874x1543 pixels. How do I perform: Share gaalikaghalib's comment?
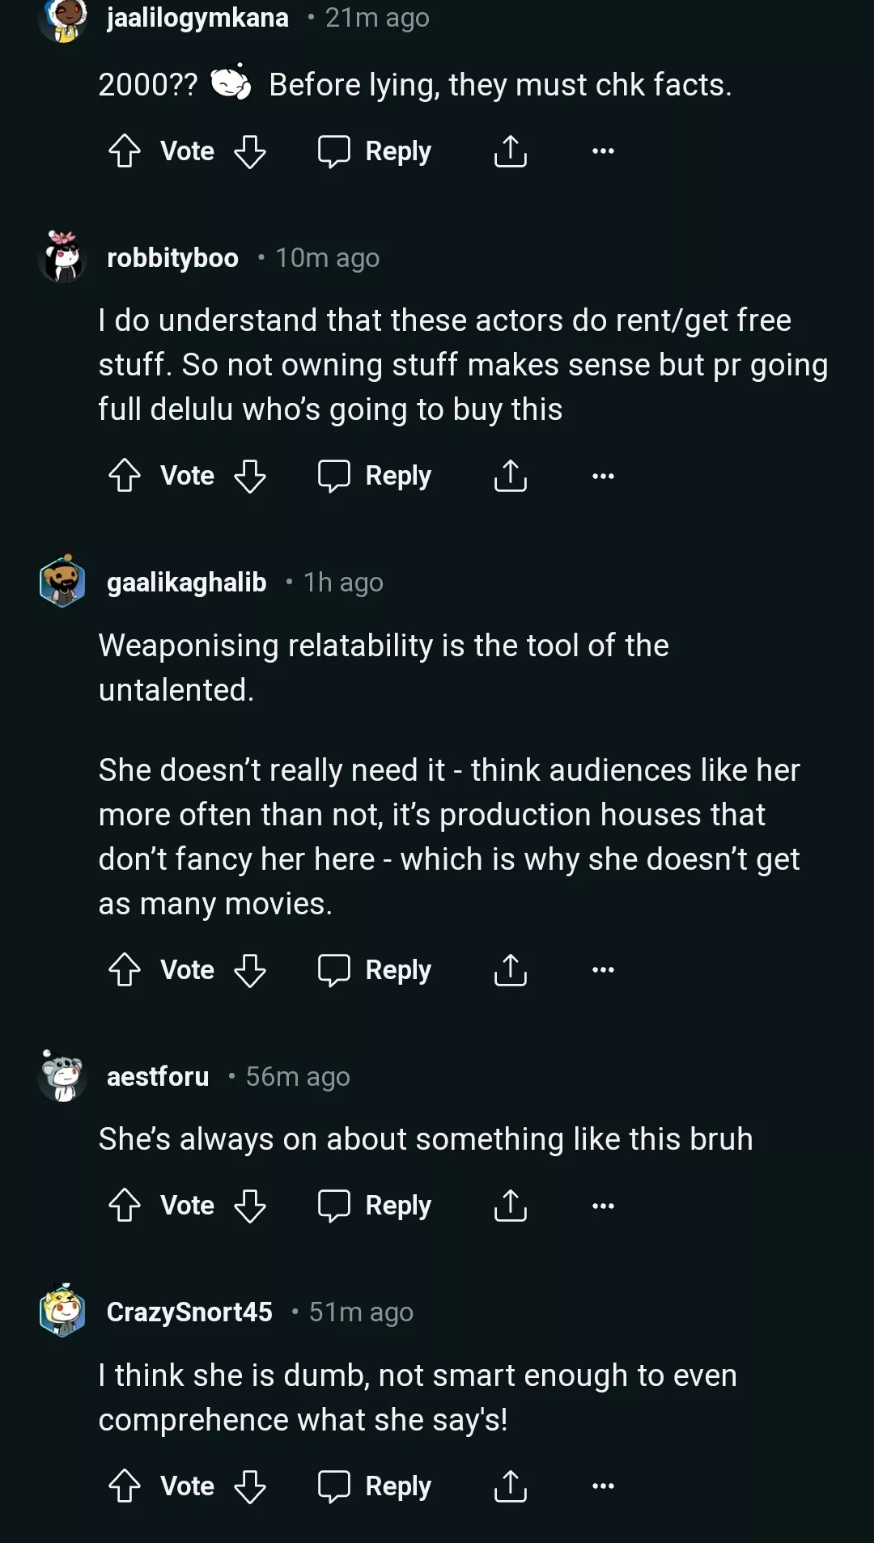(x=510, y=969)
